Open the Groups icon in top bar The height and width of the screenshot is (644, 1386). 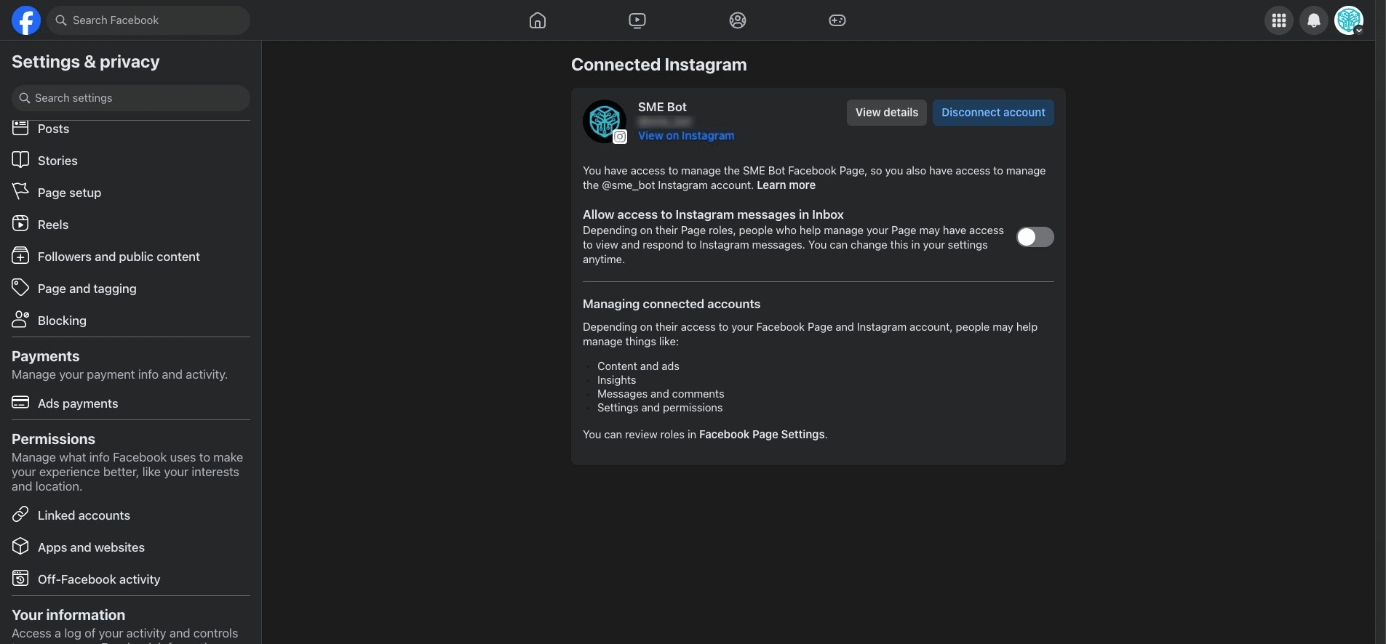tap(738, 20)
